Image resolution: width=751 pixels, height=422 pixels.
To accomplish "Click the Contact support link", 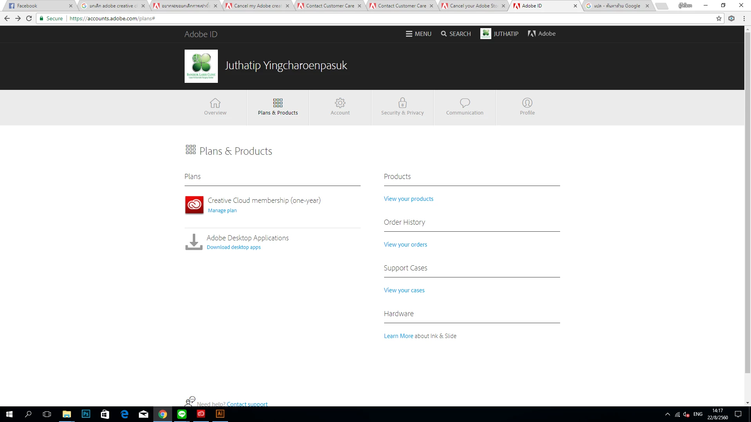I will (x=247, y=404).
